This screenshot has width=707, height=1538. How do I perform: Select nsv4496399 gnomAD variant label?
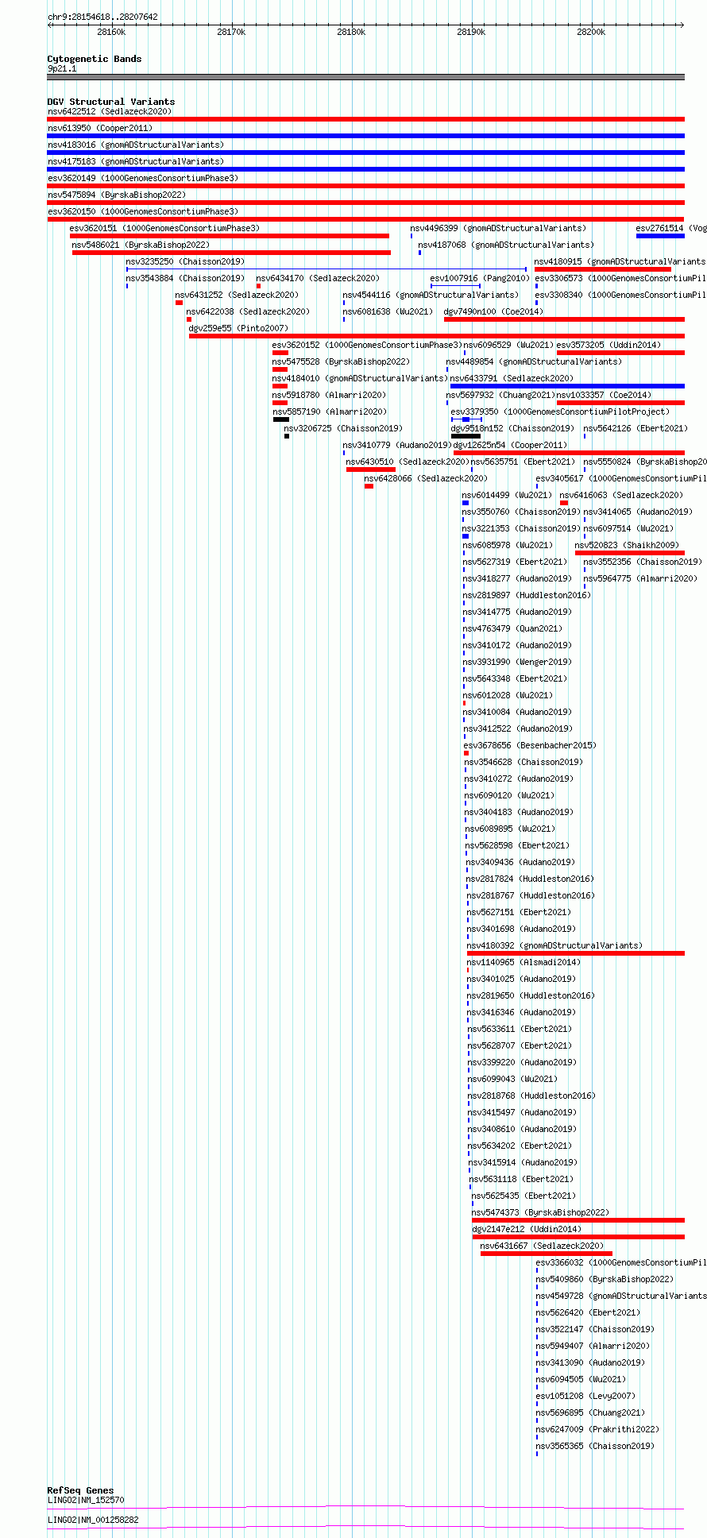[x=498, y=228]
